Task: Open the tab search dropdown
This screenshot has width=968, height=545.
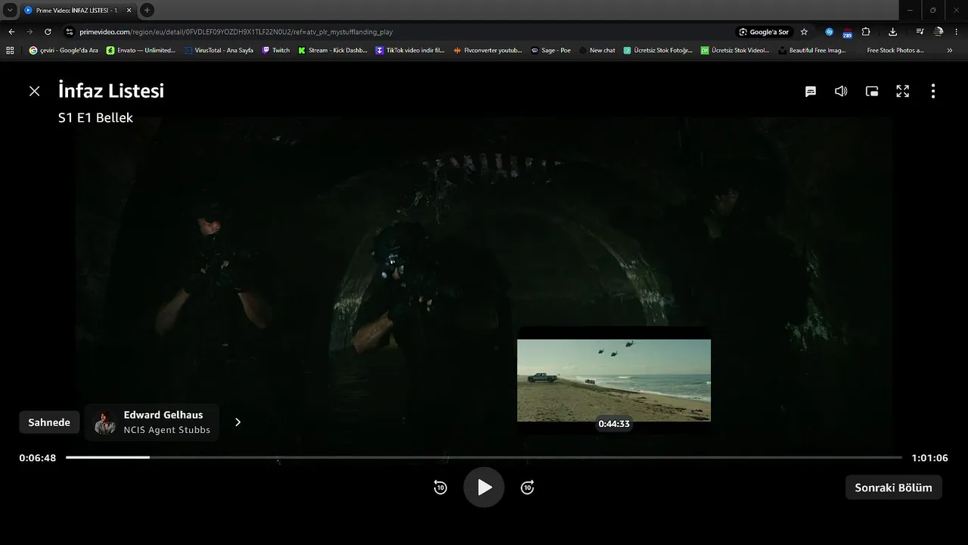Action: coord(10,10)
